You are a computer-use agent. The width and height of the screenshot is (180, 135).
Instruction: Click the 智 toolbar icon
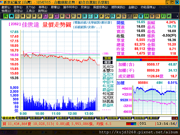click(x=73, y=16)
